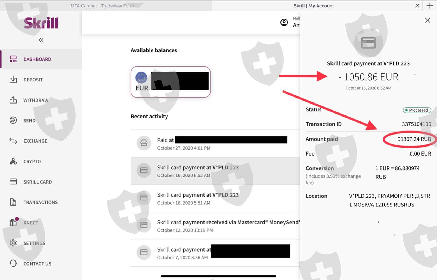Open the WITHDRAW menu item
This screenshot has width=437, height=280.
pyautogui.click(x=36, y=100)
